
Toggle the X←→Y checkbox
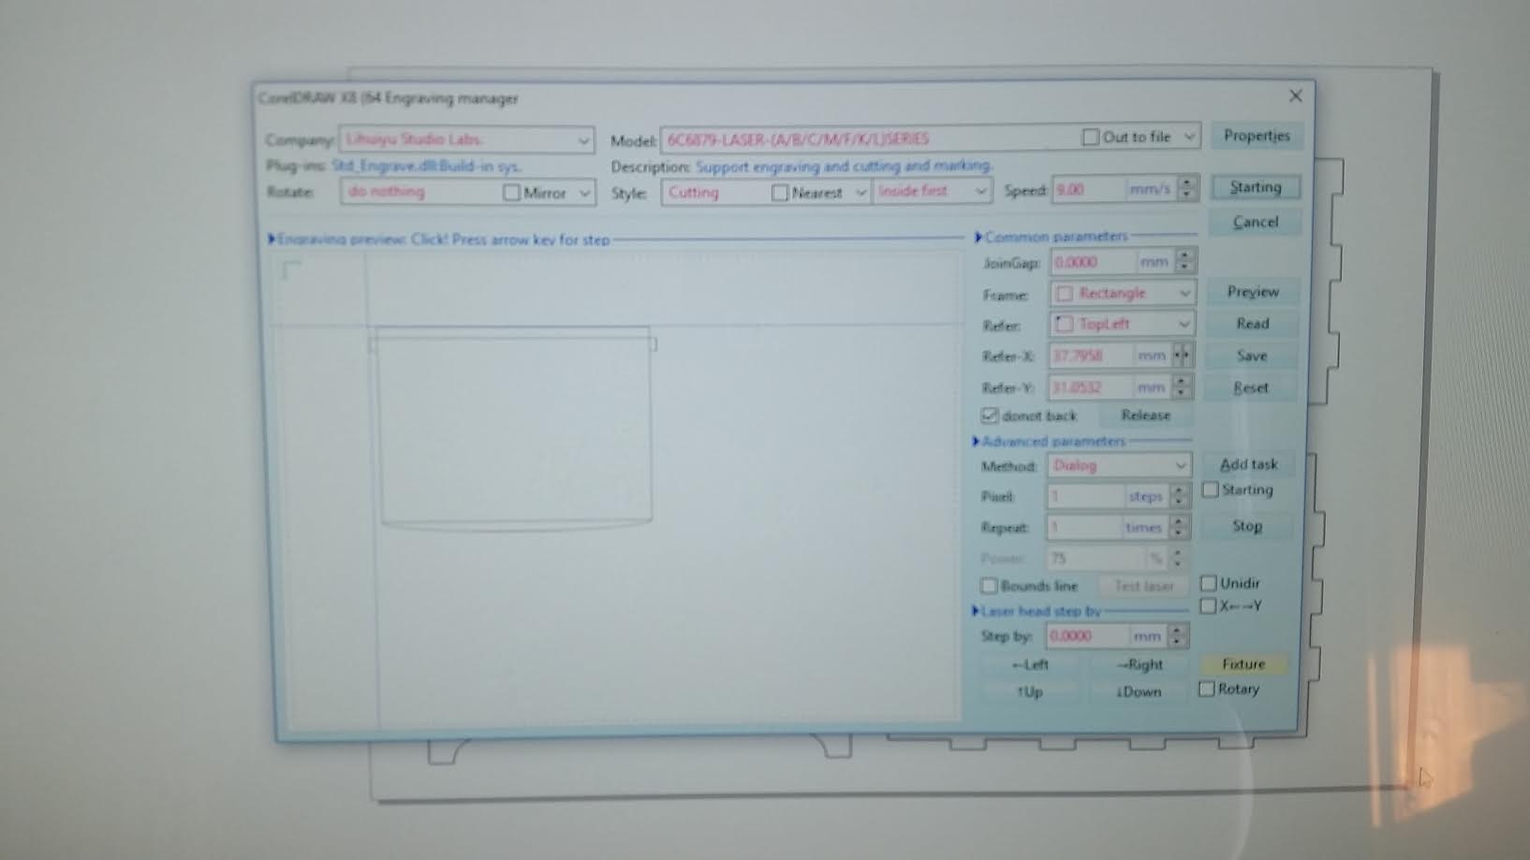click(x=1208, y=606)
